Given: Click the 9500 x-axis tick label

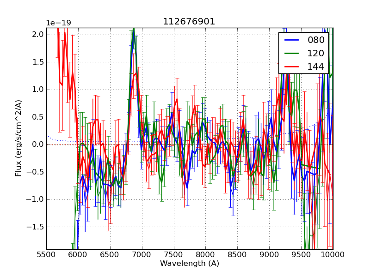Looking at the screenshot, I should click(x=301, y=254).
